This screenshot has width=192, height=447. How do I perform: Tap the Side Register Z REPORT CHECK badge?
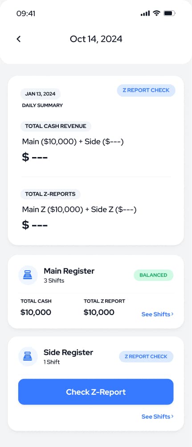(146, 356)
